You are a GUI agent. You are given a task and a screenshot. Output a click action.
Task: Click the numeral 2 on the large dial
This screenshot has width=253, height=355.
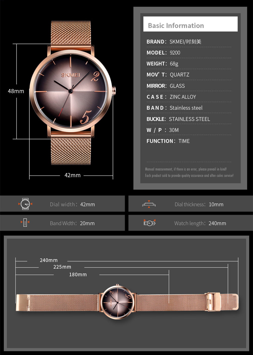pos(95,76)
